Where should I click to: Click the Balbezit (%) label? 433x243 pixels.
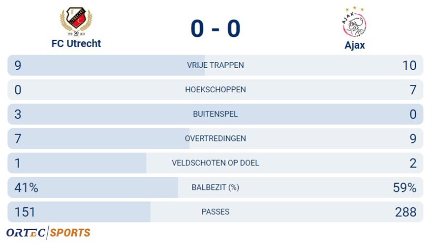[216, 188]
